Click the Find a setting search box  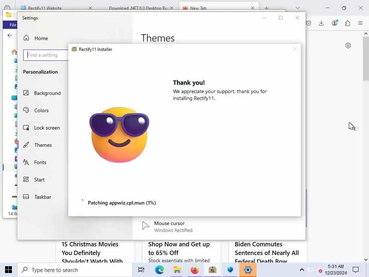tap(46, 55)
